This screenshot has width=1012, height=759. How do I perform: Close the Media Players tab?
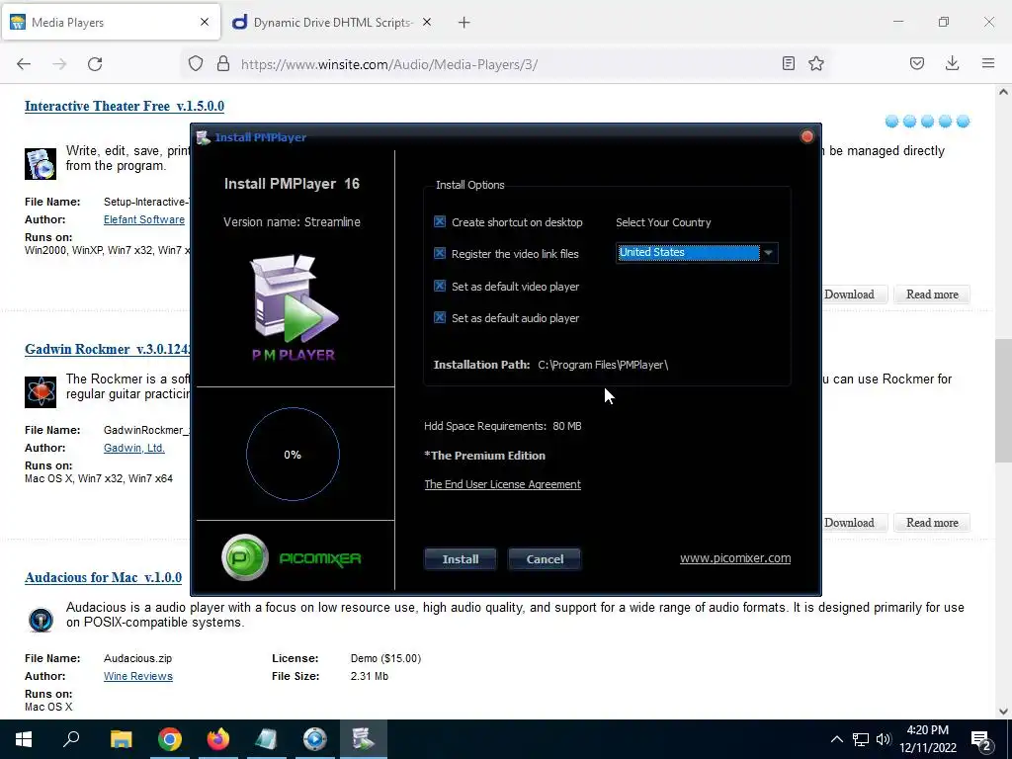click(x=205, y=22)
